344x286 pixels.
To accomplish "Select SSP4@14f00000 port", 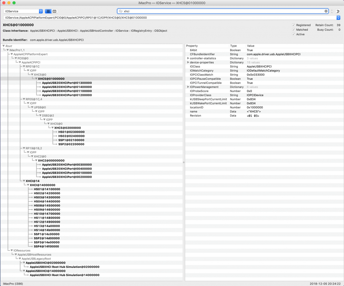I will (46, 246).
